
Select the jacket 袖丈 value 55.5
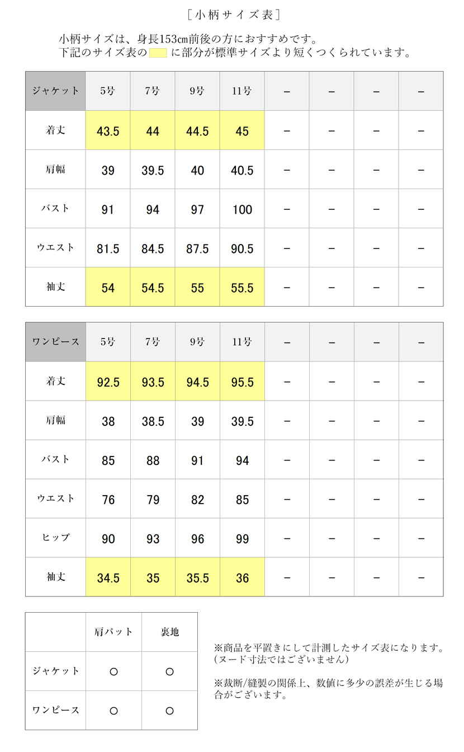click(242, 288)
